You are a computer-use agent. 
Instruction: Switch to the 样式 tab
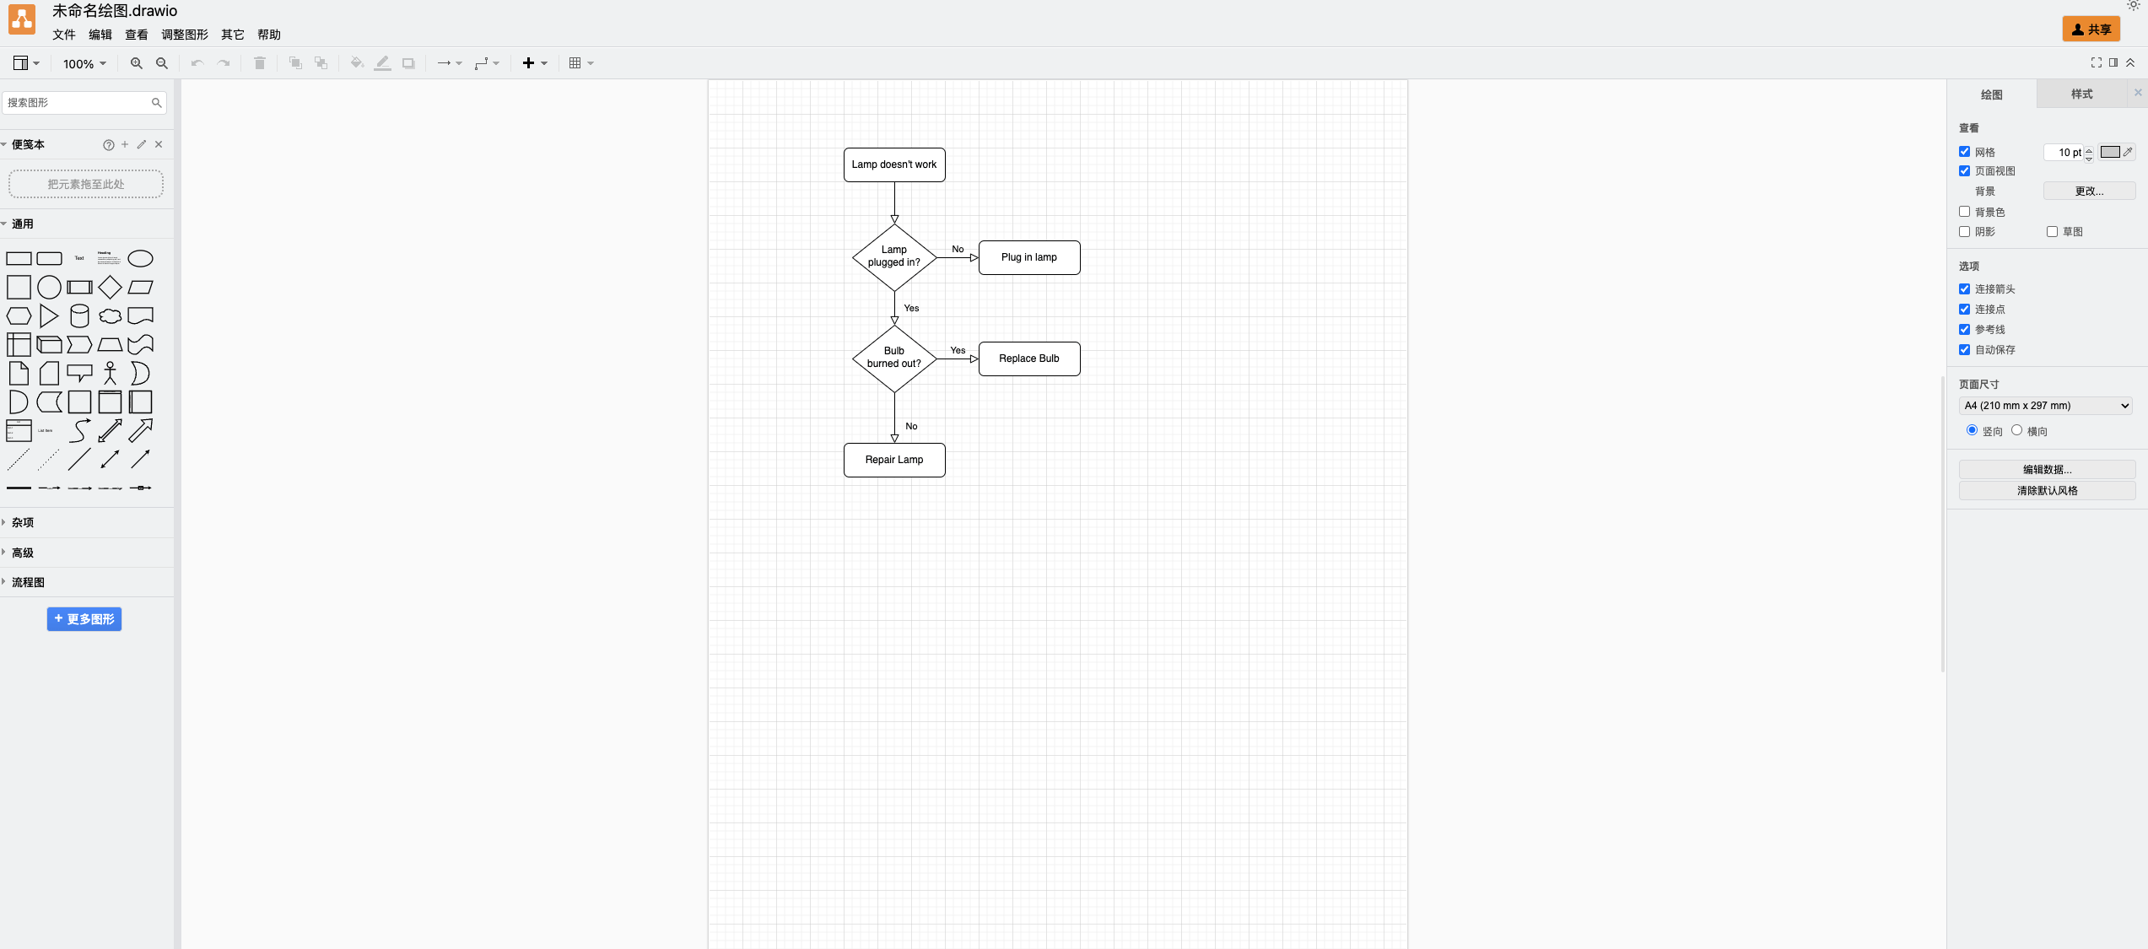[2081, 94]
